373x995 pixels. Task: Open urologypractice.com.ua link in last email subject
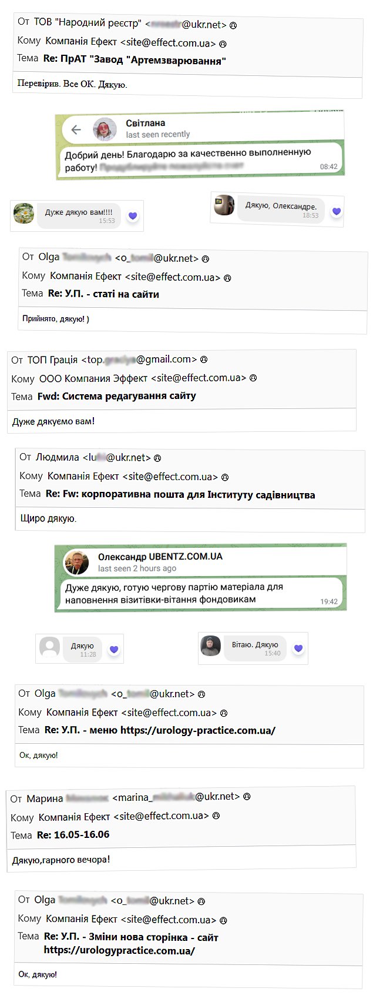119,950
